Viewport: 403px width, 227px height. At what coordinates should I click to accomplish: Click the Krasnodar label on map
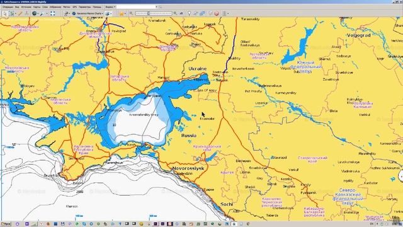click(207, 119)
